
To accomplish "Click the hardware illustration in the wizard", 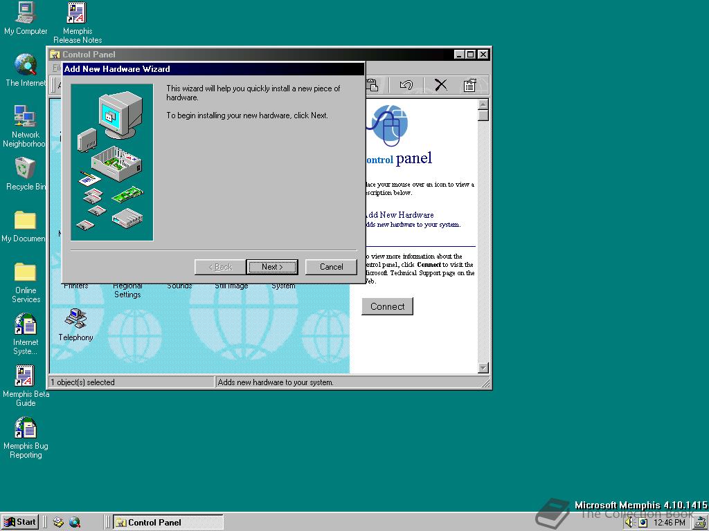I will click(x=112, y=162).
